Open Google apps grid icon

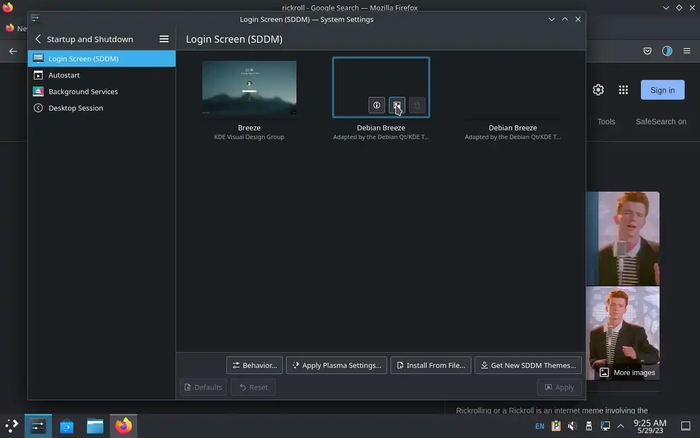[x=623, y=90]
